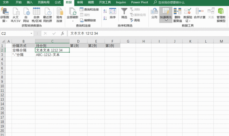The height and width of the screenshot is (136, 229).
Task: Click Clear filter (清除)
Action: [135, 10]
